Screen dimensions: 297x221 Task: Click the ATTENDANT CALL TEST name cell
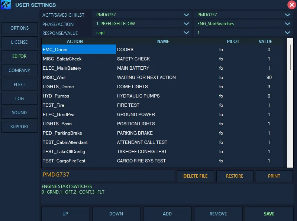coord(142,142)
